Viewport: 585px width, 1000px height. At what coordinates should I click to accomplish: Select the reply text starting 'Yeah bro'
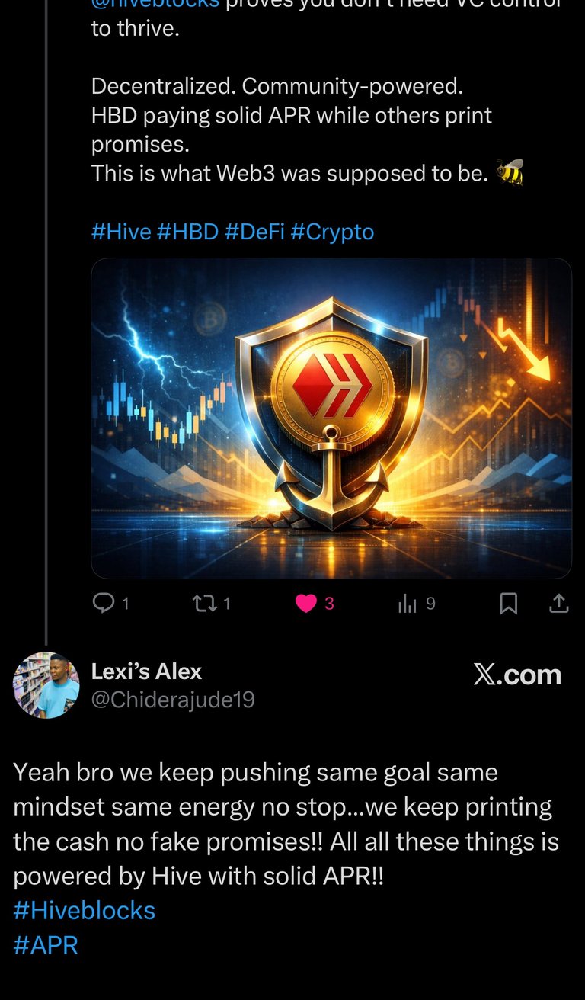click(x=286, y=824)
